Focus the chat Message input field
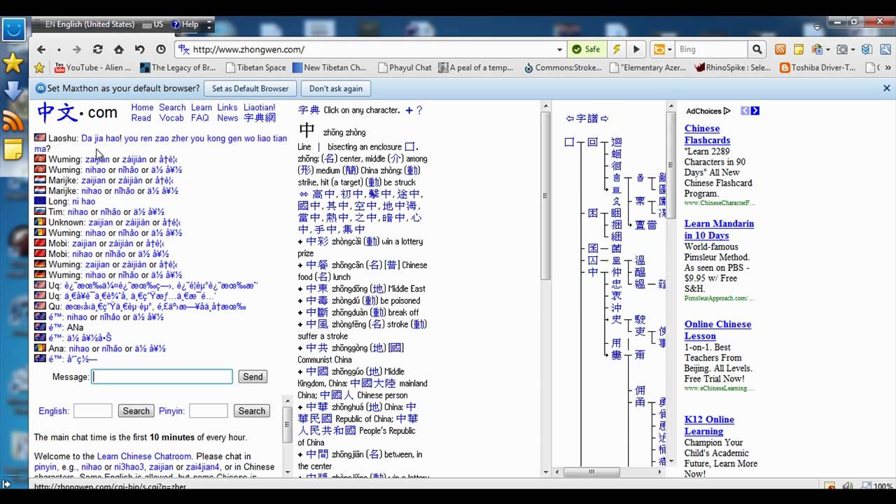Image resolution: width=896 pixels, height=504 pixels. click(x=162, y=377)
